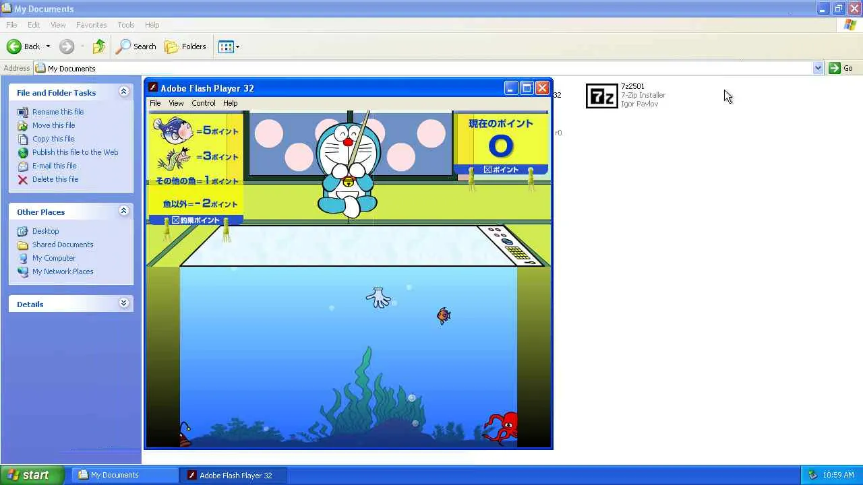Click E-mail this file link
This screenshot has height=485, width=863.
(54, 166)
